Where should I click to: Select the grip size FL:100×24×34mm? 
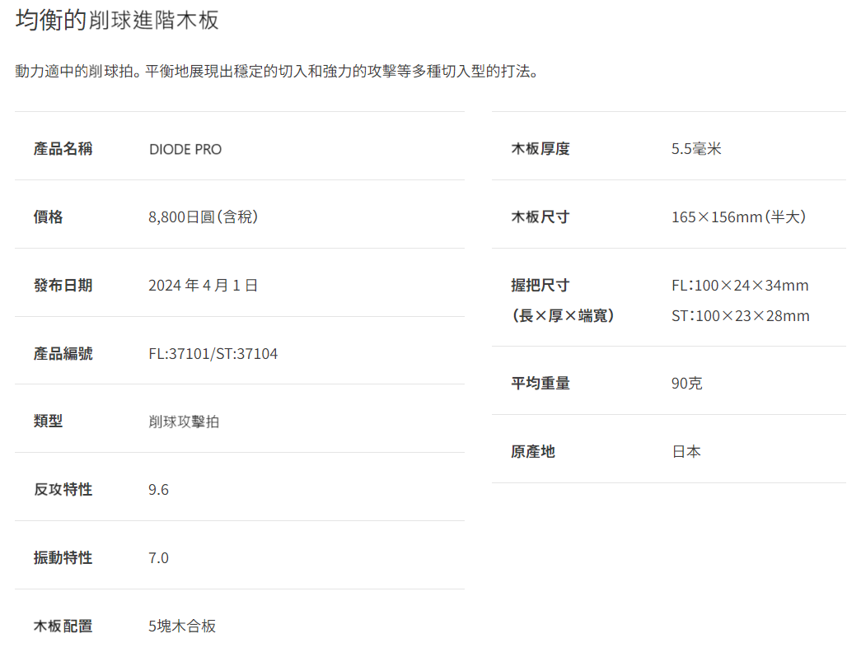(x=740, y=285)
